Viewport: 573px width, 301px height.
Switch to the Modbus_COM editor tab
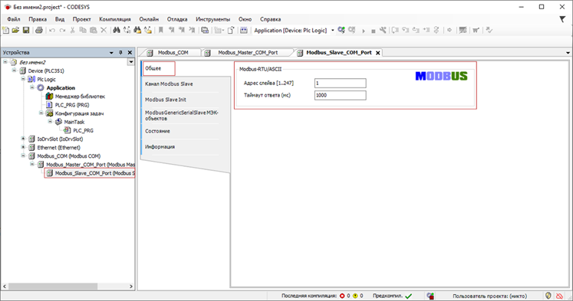tap(173, 53)
